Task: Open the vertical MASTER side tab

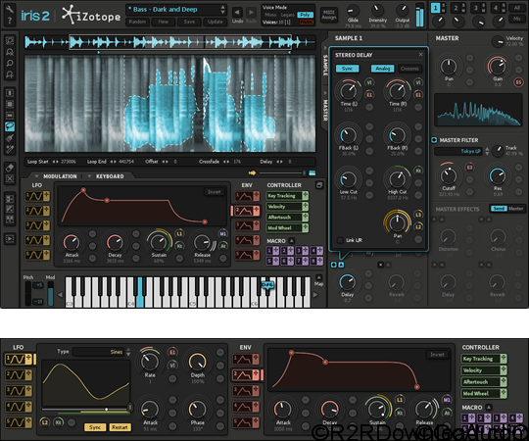Action: click(x=325, y=111)
